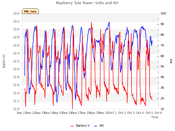Click the Oct 4 x-axis tick label
The height and width of the screenshot is (131, 175).
140,113
